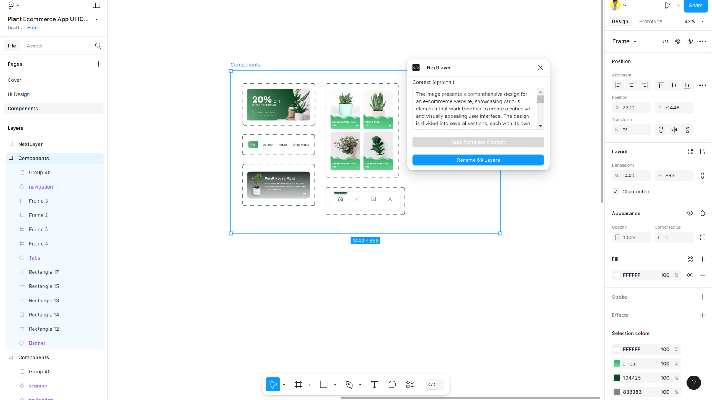Select the Text tool
This screenshot has height=400, width=712.
pyautogui.click(x=374, y=385)
